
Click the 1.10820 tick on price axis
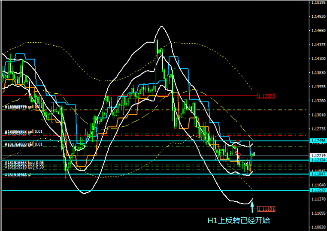pyautogui.click(x=318, y=227)
